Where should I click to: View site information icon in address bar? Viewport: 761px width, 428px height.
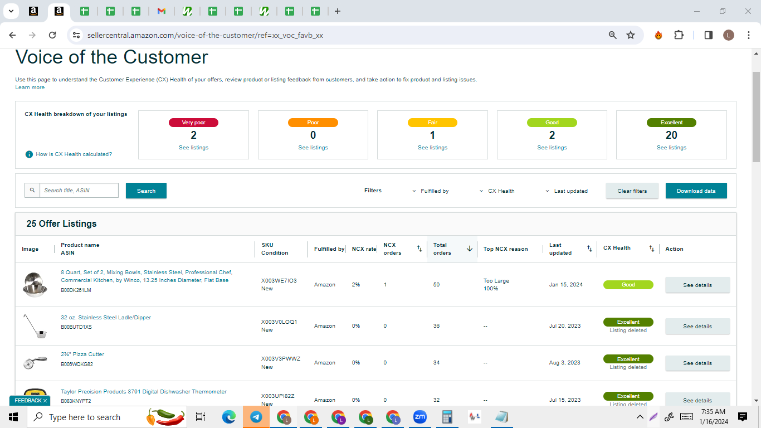pos(76,35)
